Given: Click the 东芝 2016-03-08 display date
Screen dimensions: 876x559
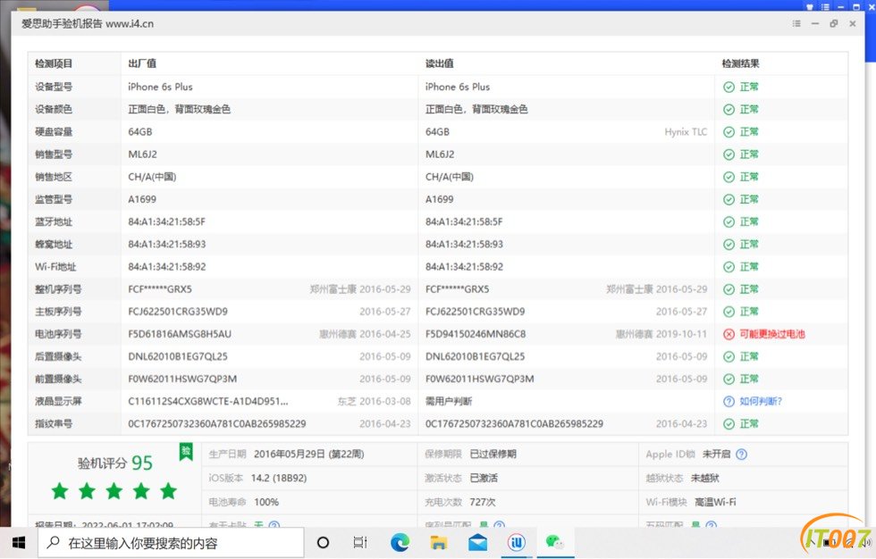Looking at the screenshot, I should coord(374,402).
